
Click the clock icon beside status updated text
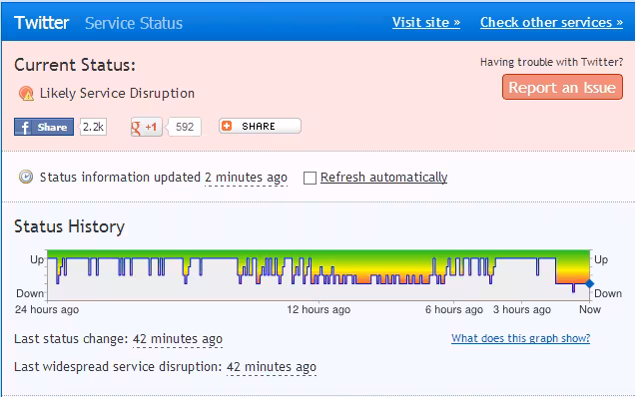(26, 177)
